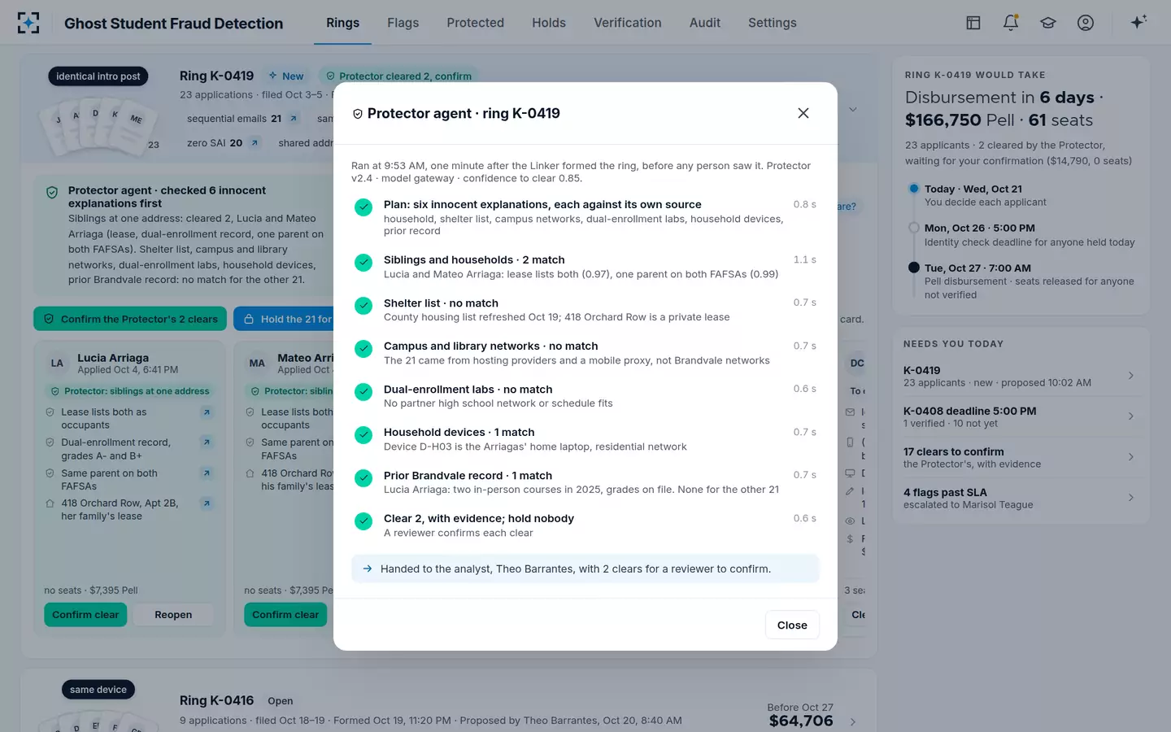Screen dimensions: 1171x732
Task: Click the Close button in dialog
Action: click(x=792, y=625)
